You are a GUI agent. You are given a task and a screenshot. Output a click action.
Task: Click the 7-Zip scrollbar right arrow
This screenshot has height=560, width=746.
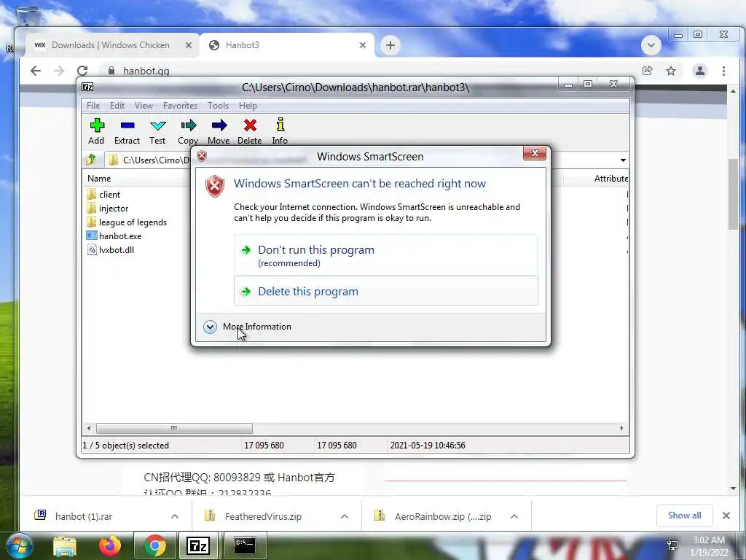point(621,428)
